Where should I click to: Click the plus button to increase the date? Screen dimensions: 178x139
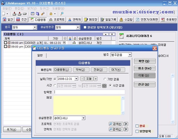(96, 79)
